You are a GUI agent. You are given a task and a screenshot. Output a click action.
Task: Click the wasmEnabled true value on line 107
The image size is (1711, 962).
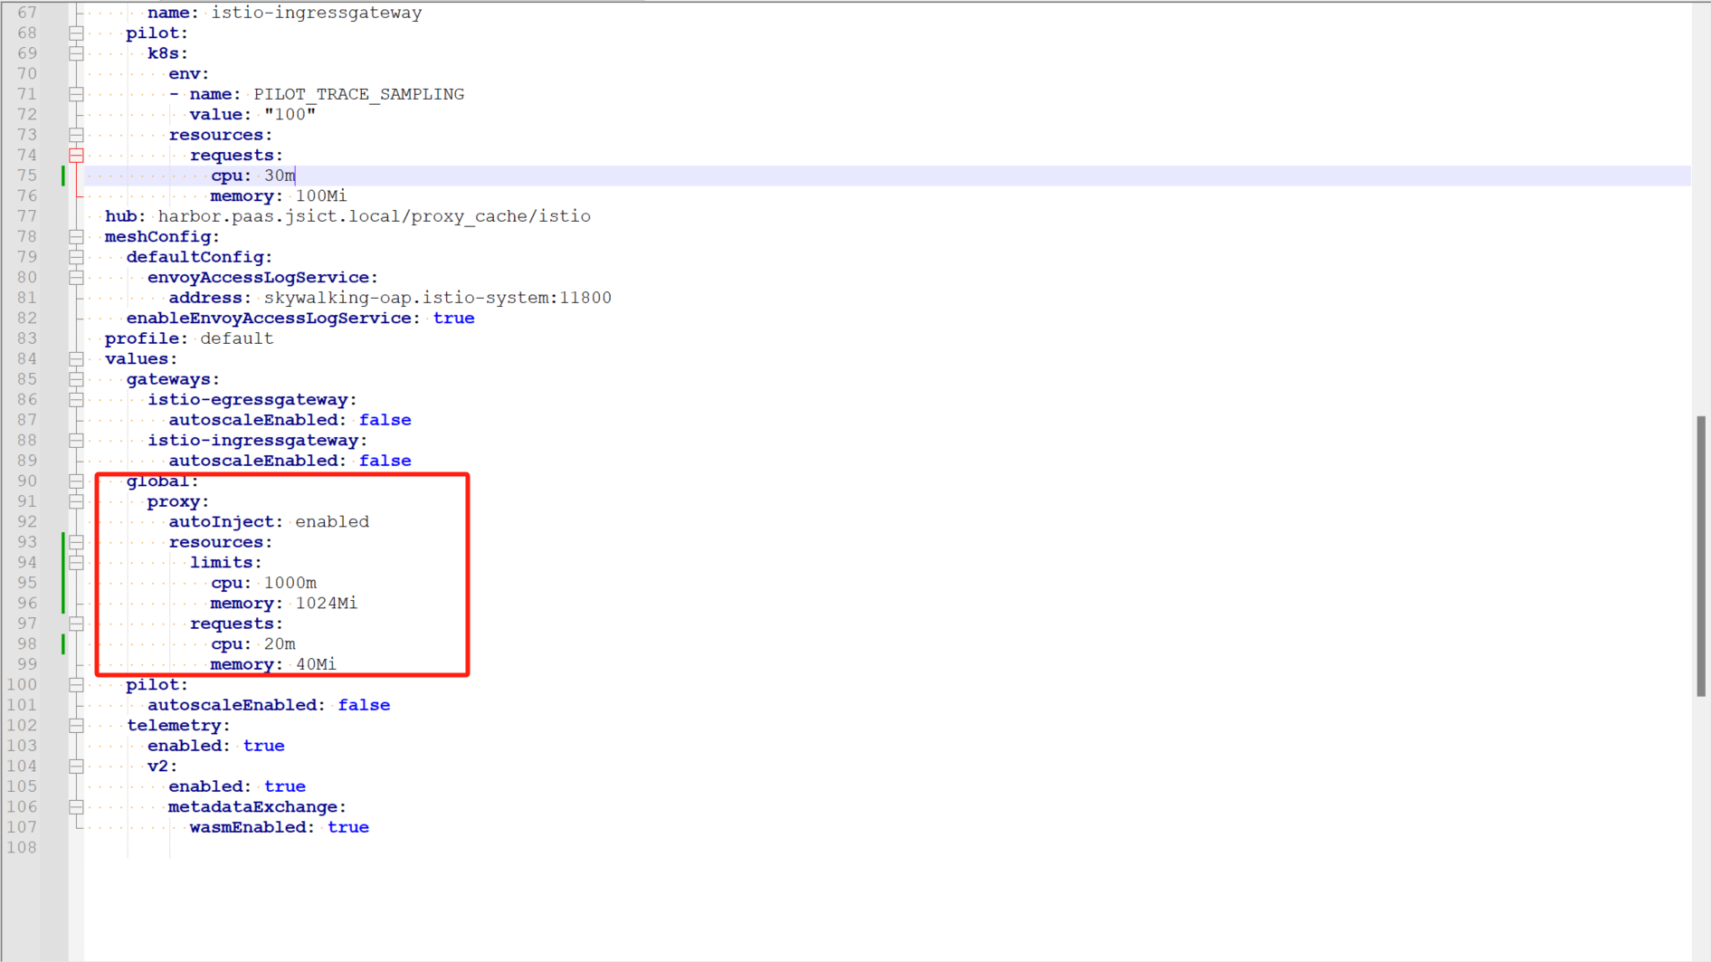click(348, 826)
